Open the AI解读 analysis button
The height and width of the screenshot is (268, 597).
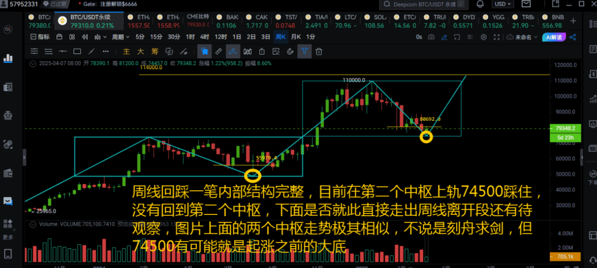point(554,37)
